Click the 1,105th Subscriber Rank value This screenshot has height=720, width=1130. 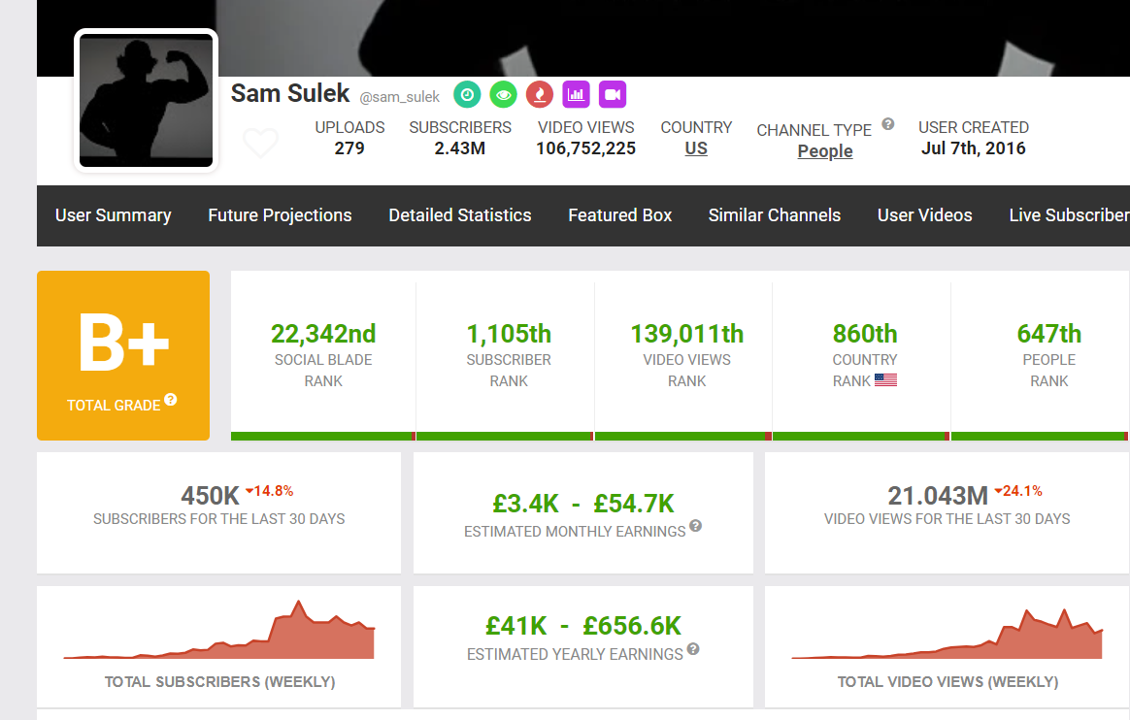pyautogui.click(x=509, y=334)
